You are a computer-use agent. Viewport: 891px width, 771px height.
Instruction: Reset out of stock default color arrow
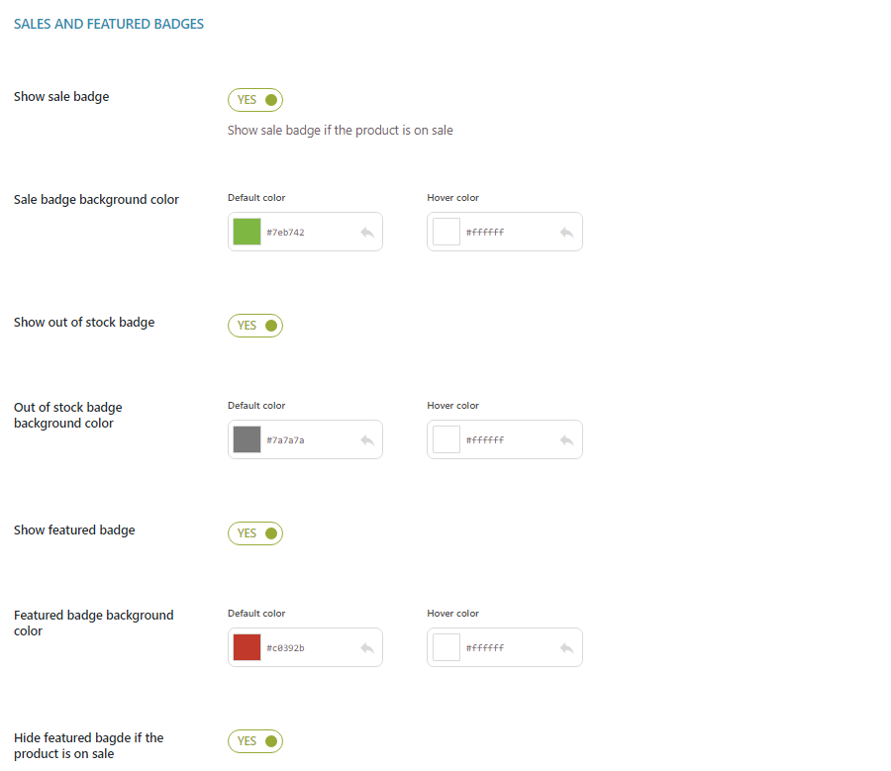point(367,440)
